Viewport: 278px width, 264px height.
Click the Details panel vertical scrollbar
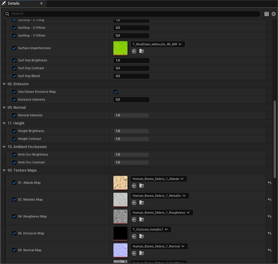point(274,139)
